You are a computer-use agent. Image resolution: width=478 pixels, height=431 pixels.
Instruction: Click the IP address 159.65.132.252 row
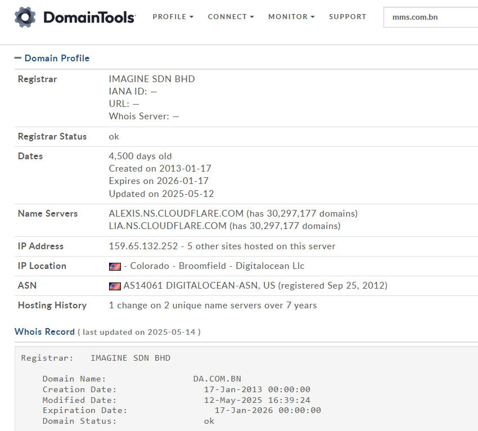222,246
